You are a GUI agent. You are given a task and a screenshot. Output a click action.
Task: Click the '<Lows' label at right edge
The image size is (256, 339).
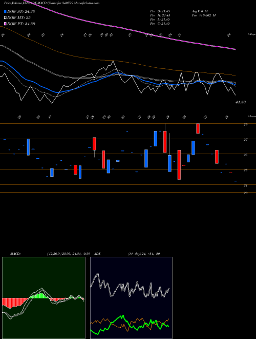coord(251,116)
